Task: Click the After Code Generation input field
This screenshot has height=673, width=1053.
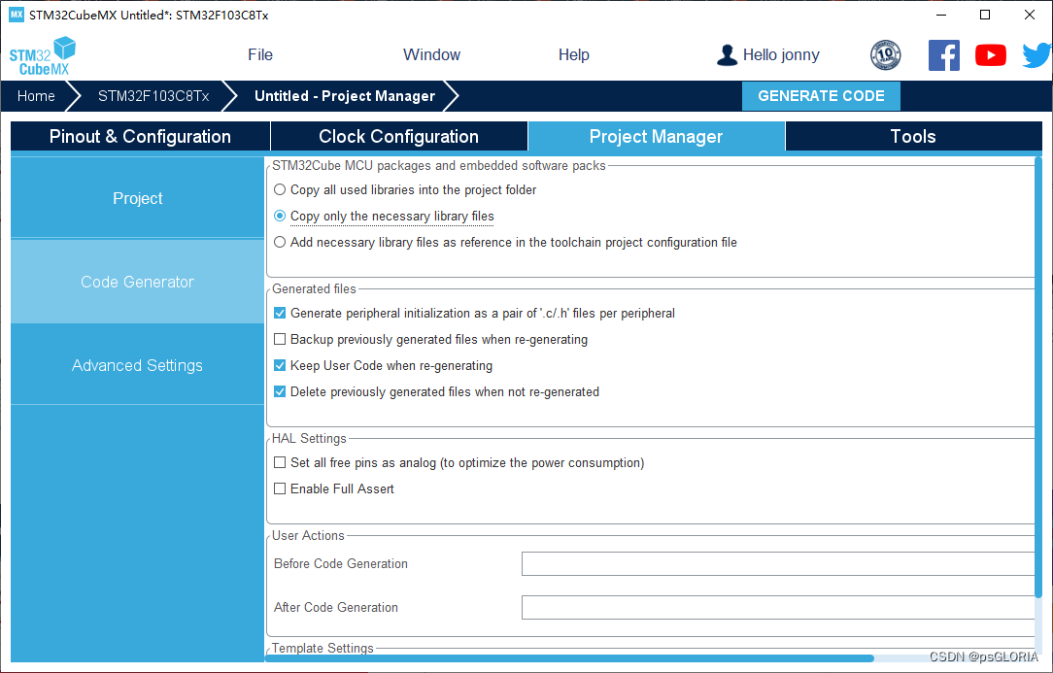Action: [778, 607]
